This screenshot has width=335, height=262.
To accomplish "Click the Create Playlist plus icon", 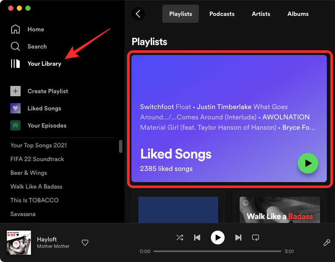I will [15, 91].
